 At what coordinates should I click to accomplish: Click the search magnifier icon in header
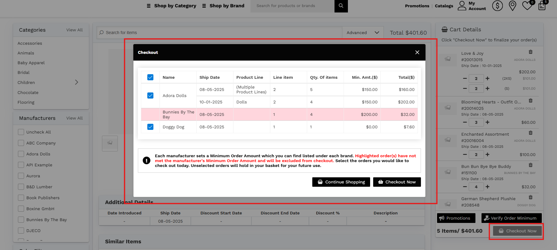tap(341, 6)
